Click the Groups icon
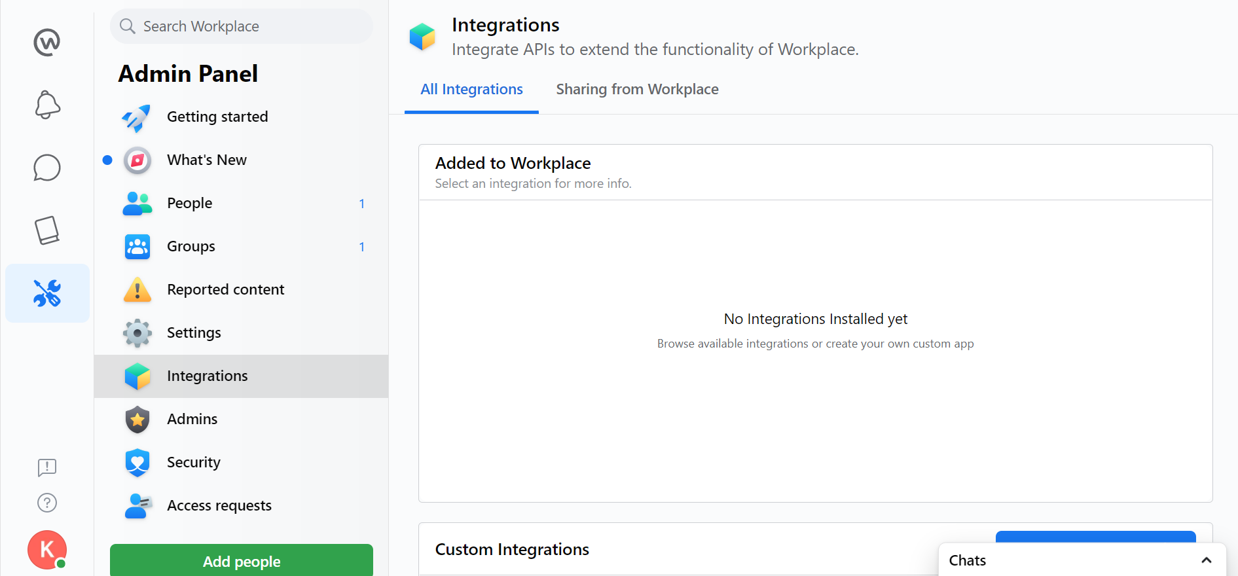 click(x=137, y=247)
